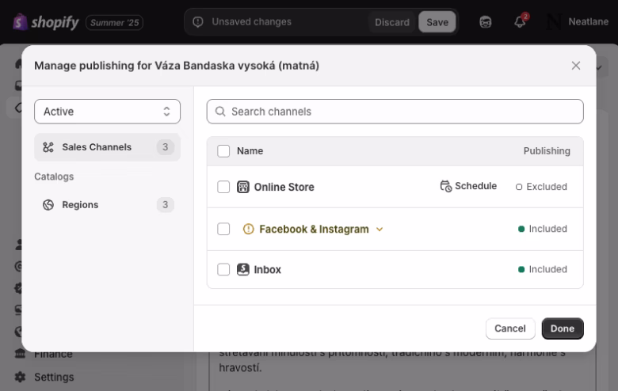
Task: Save the unsaved changes
Action: tap(437, 22)
